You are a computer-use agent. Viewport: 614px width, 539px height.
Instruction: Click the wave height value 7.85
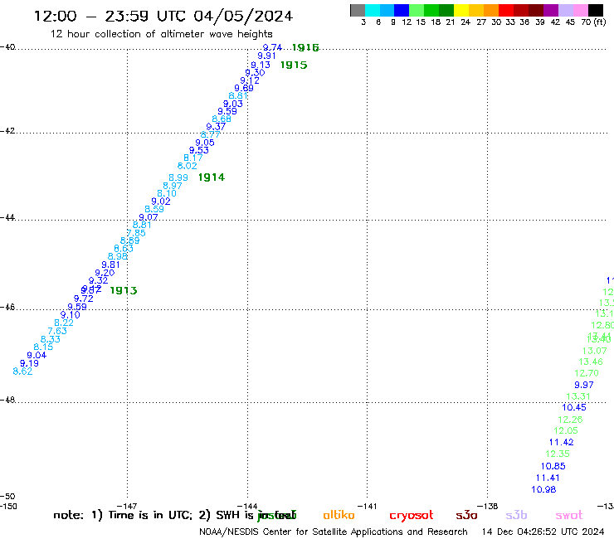tap(136, 233)
